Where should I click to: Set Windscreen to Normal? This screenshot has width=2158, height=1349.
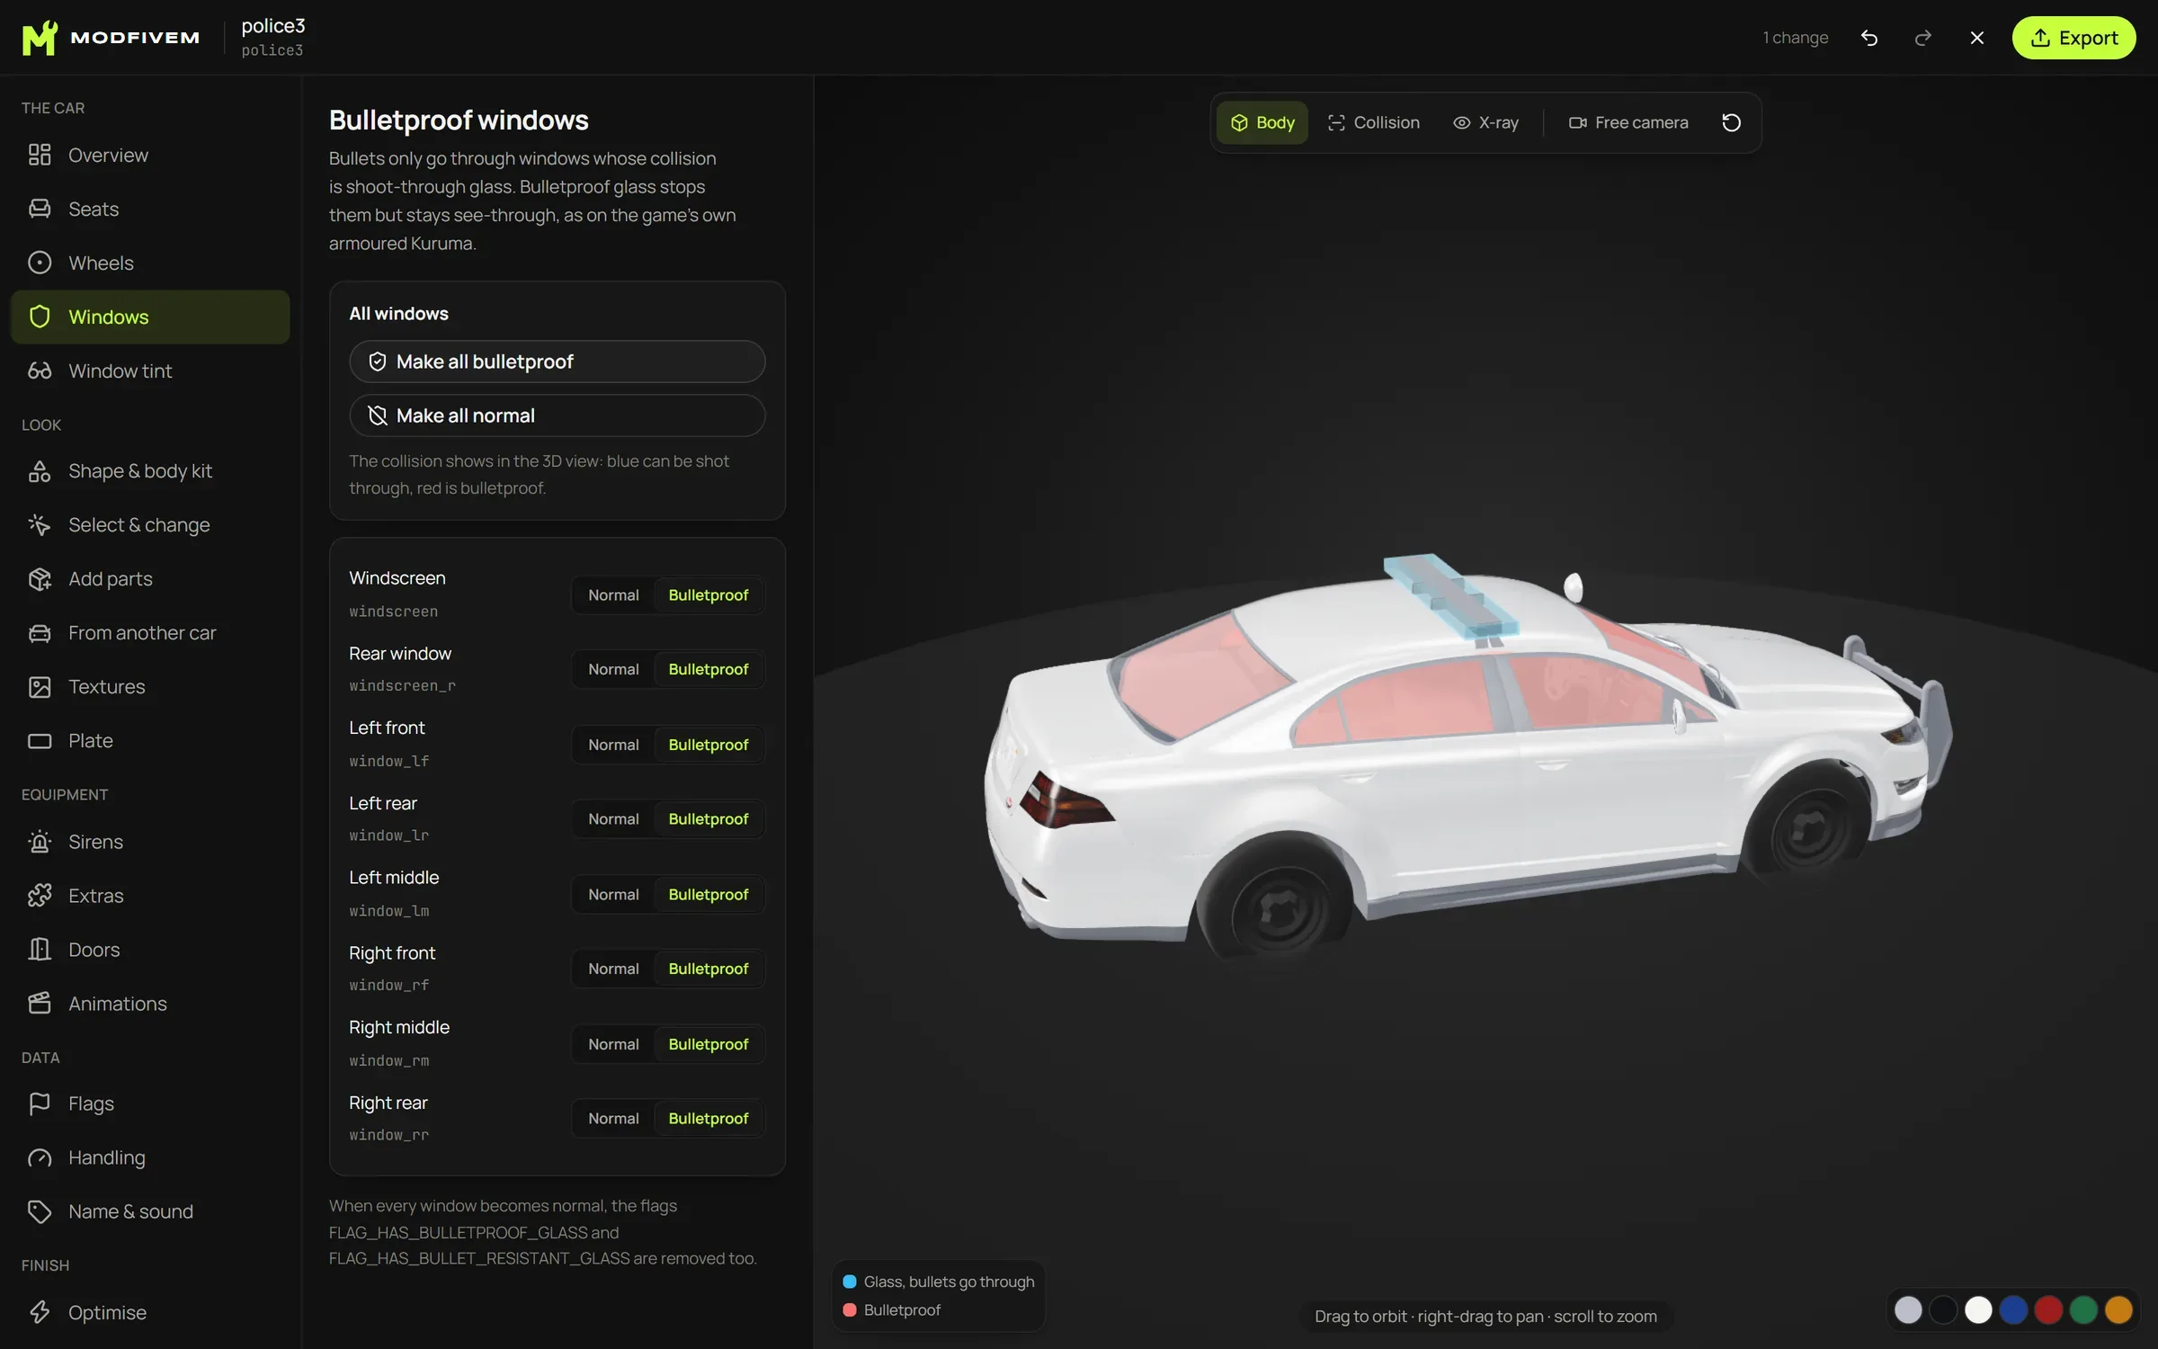point(613,595)
